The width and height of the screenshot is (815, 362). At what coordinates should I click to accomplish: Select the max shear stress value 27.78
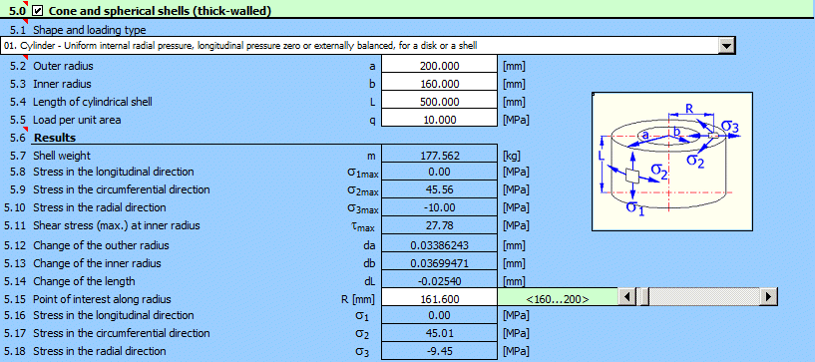click(439, 226)
